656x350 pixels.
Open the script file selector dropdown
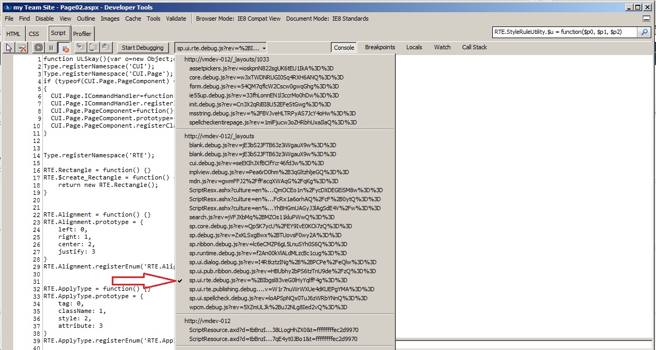(x=263, y=47)
